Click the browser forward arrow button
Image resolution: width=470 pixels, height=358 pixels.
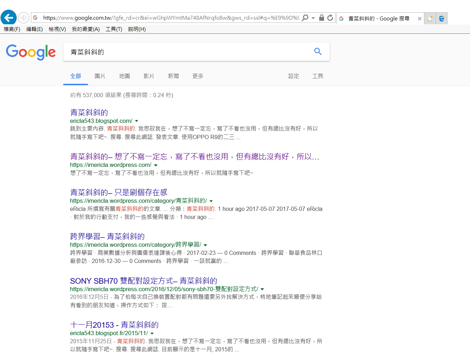point(23,18)
